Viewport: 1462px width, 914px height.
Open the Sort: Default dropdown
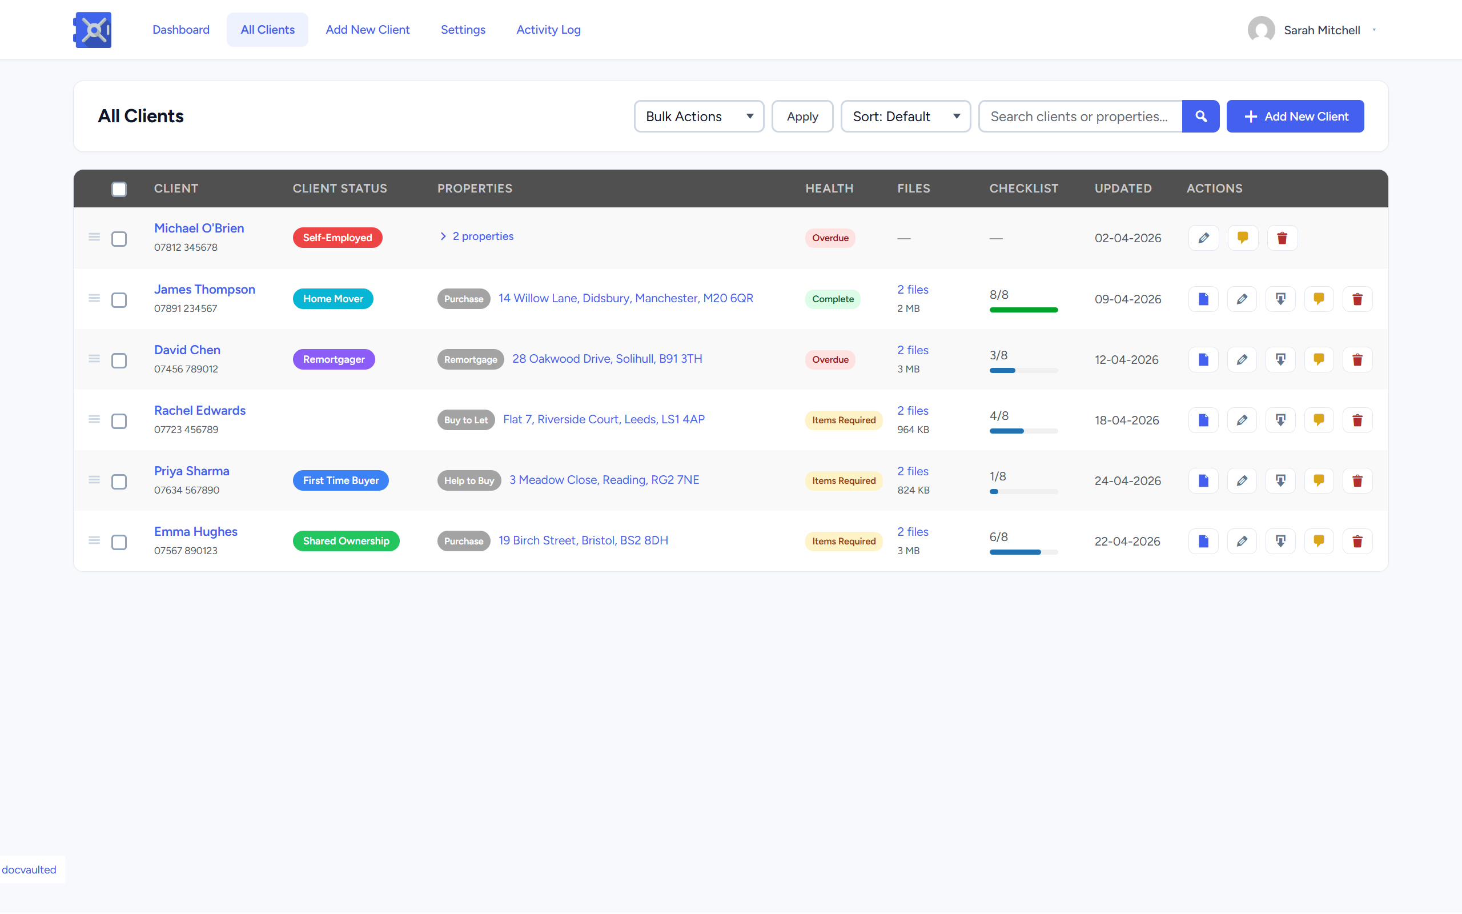pos(906,116)
